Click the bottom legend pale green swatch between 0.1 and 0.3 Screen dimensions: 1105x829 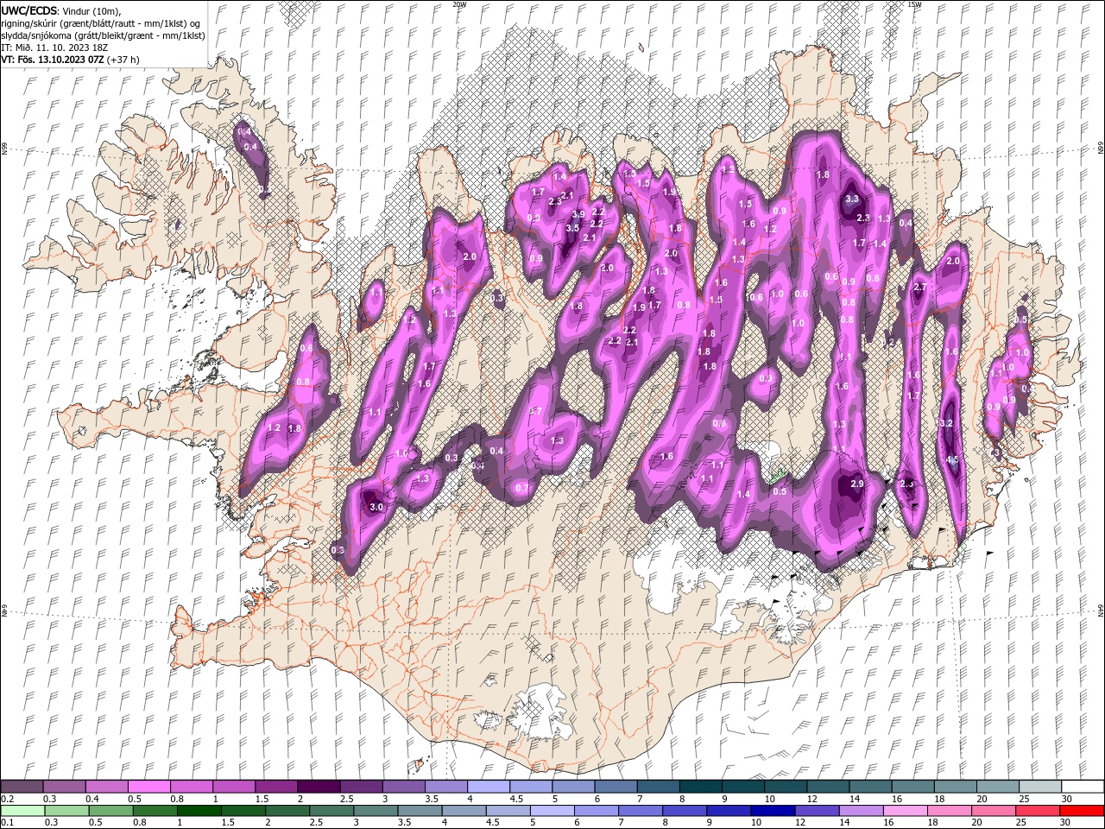(22, 811)
